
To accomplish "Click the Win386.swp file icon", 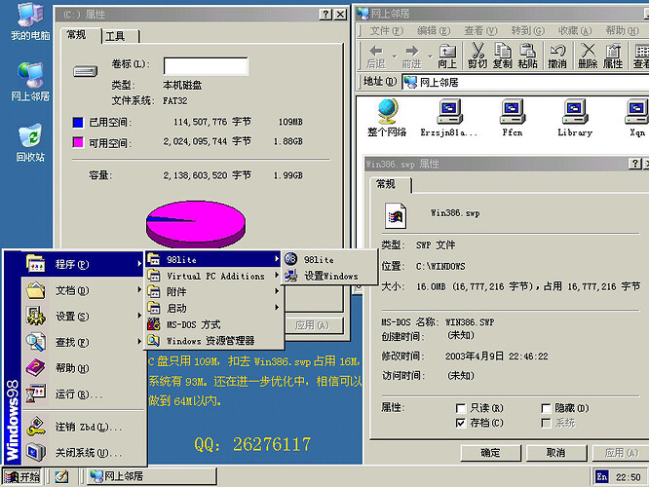I will (x=396, y=215).
